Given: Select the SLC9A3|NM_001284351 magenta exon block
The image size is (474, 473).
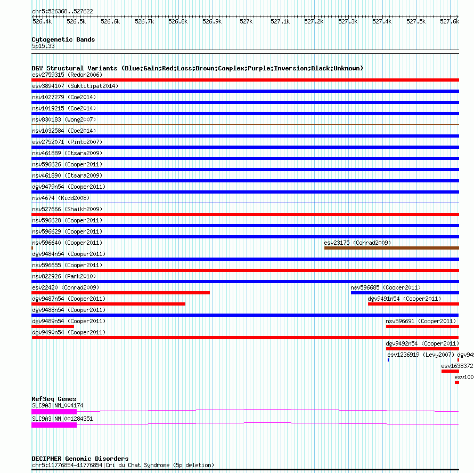Looking at the screenshot, I should click(x=54, y=425).
